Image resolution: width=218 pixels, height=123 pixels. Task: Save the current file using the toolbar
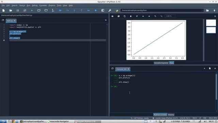pyautogui.click(x=18, y=11)
